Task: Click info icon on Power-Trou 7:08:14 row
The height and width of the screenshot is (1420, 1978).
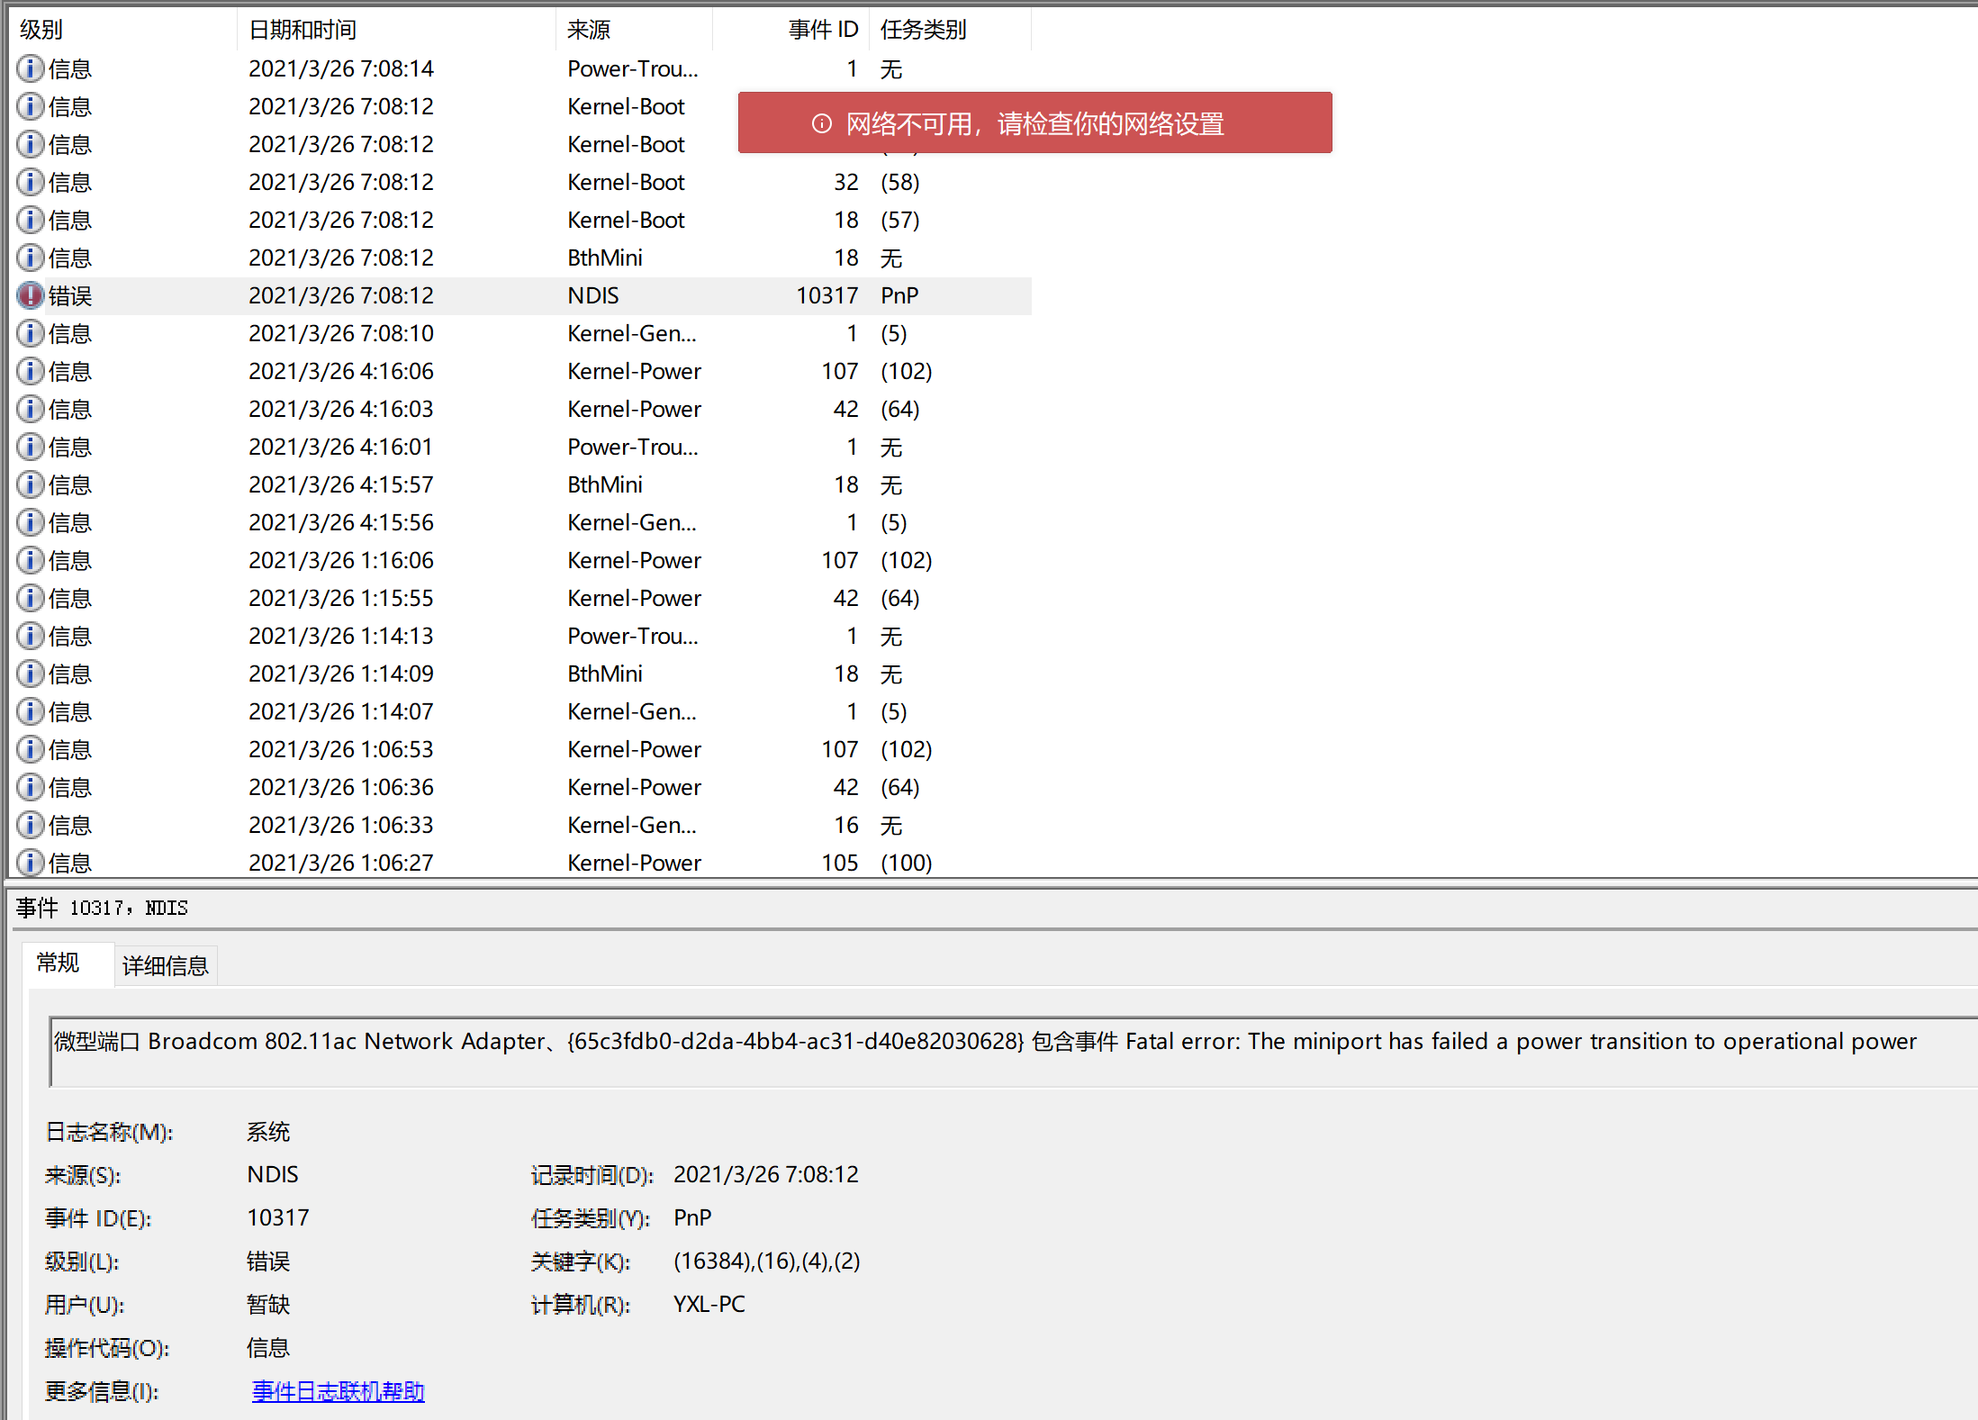Action: [x=31, y=68]
